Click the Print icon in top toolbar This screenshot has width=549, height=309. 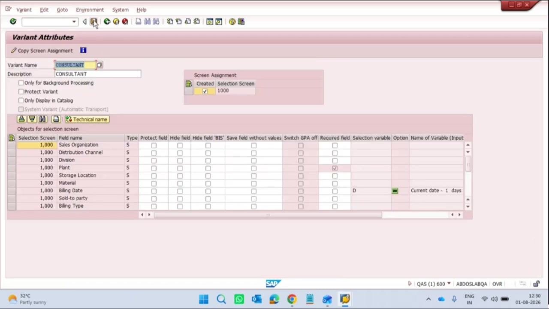point(138,21)
